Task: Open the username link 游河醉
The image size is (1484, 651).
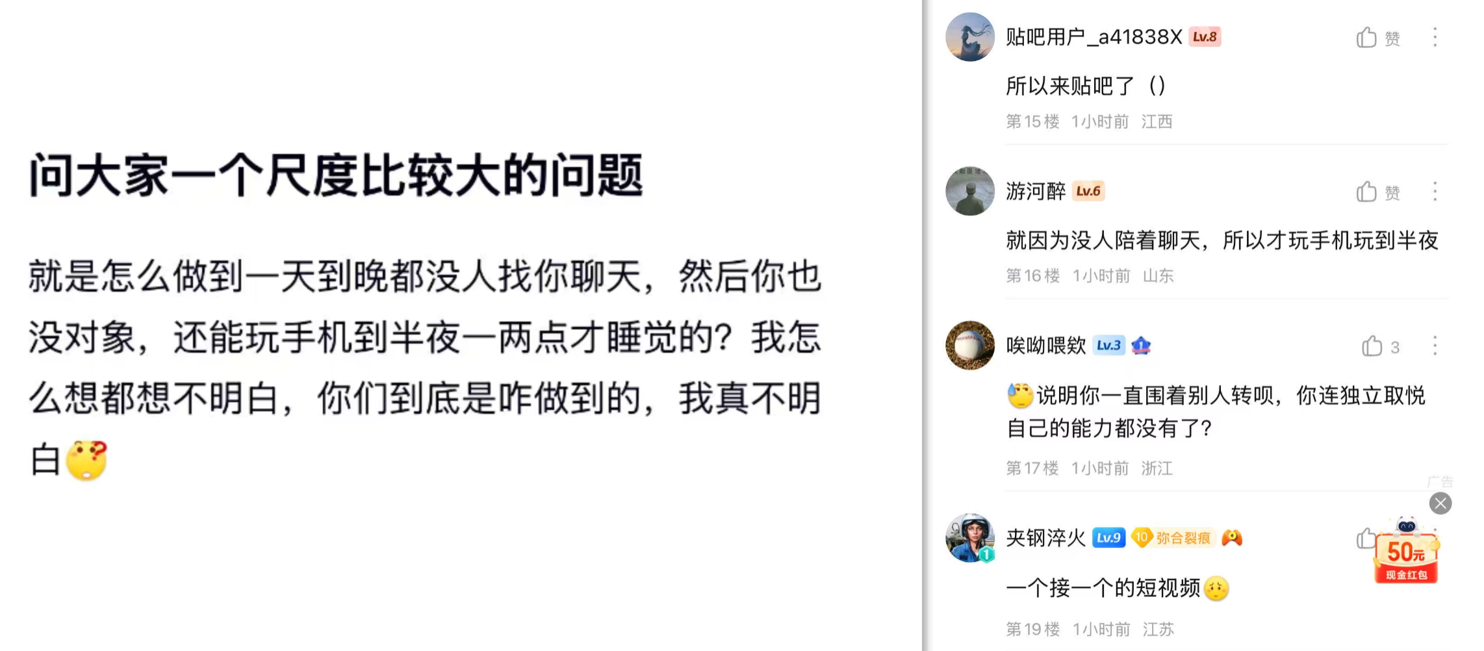Action: coord(1036,191)
